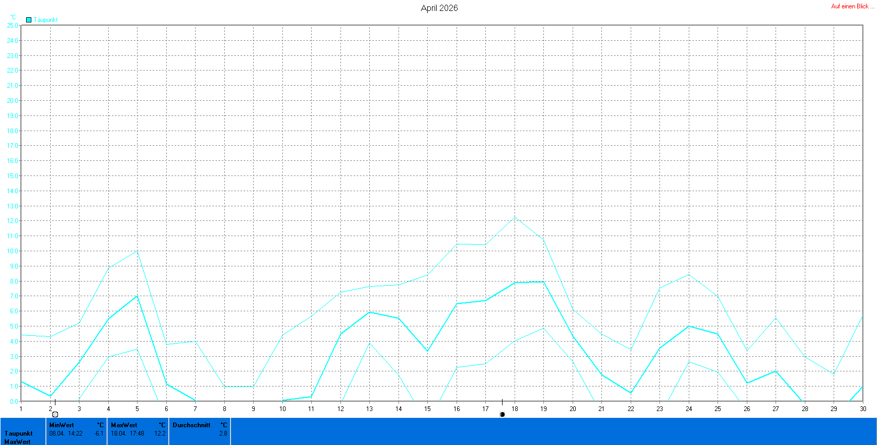Screen dimensions: 877x445
Task: Click the 15.0 tick label on the y-axis
Action: coord(12,175)
